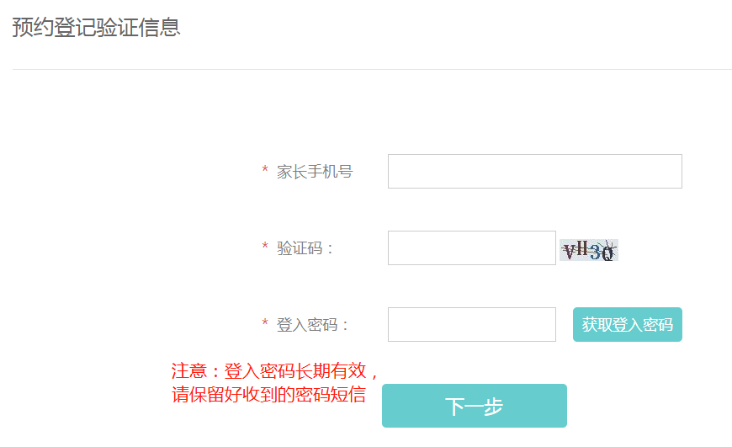Click the letter V in the captcha
The image size is (732, 447).
[x=570, y=250]
